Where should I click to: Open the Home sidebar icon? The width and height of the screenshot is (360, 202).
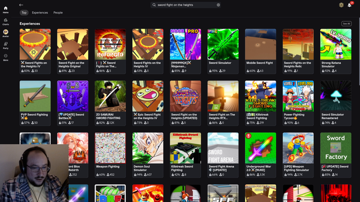coord(6,10)
